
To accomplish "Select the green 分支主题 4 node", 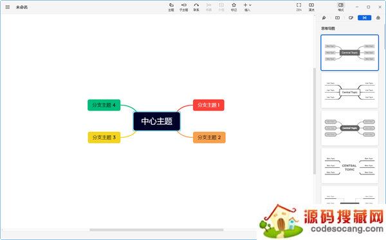I will click(x=104, y=105).
